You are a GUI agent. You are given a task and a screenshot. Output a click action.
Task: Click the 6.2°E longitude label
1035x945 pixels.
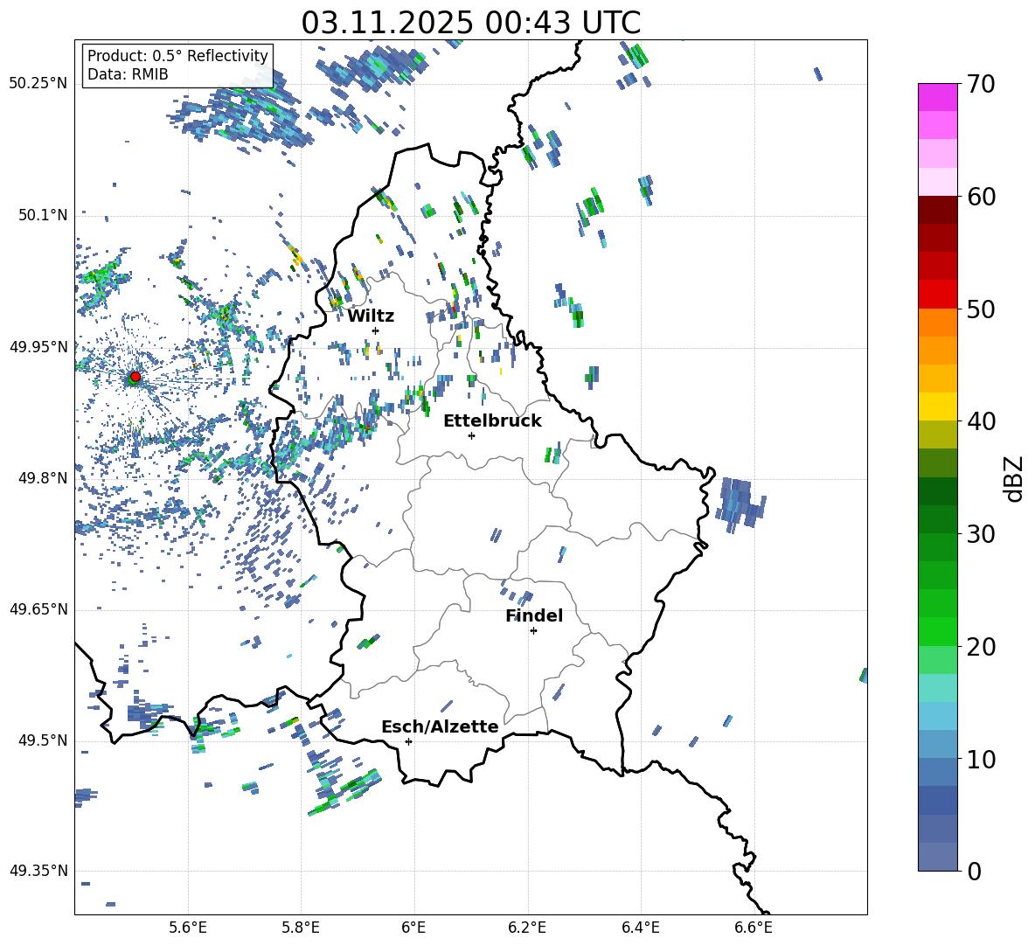527,928
